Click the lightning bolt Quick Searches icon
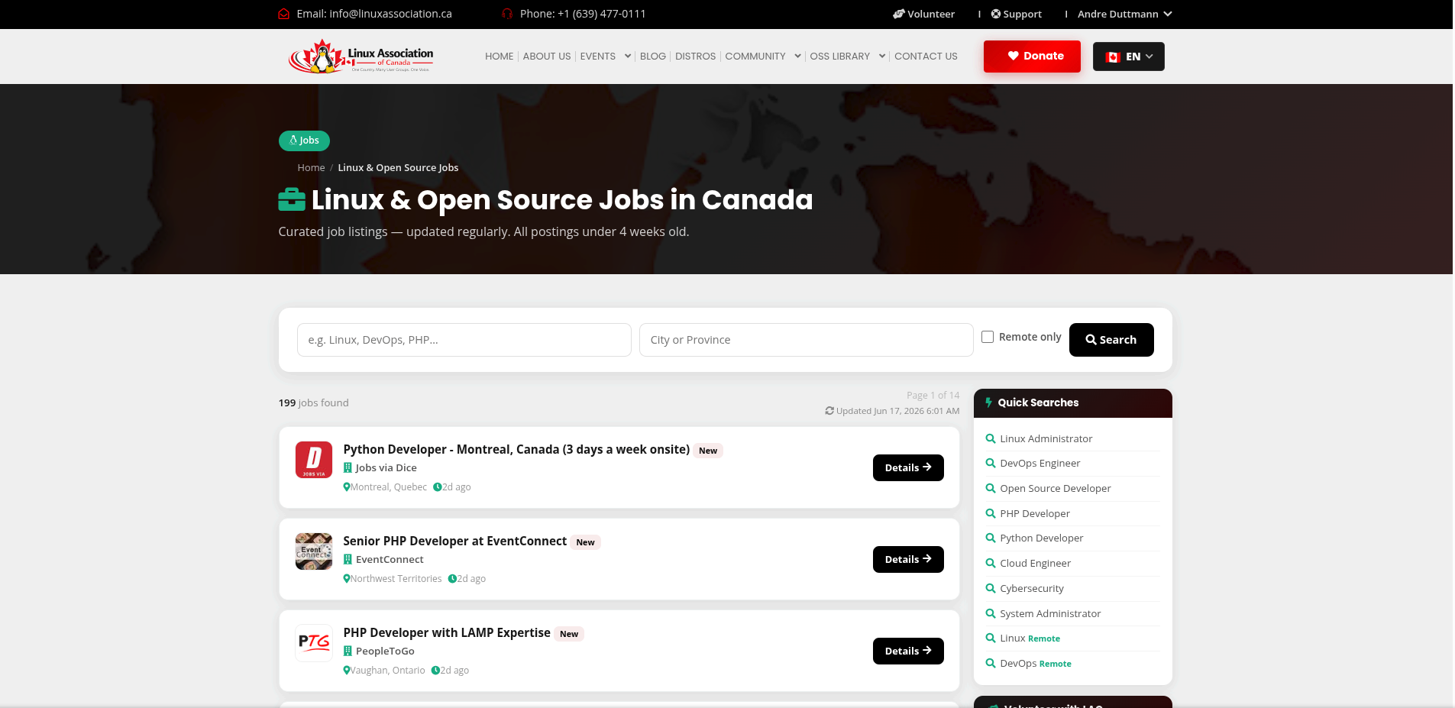 click(x=988, y=402)
